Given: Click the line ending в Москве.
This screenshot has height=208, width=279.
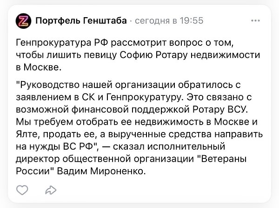Looking at the screenshot, I should pyautogui.click(x=39, y=67).
